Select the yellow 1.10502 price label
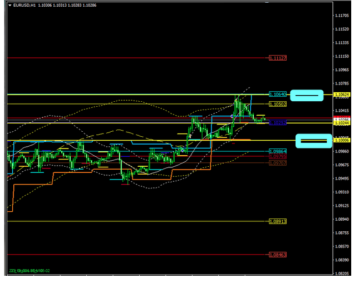This screenshot has height=283, width=359. pos(277,104)
